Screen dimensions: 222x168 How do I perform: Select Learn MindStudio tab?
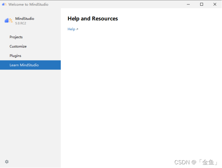(x=30, y=65)
